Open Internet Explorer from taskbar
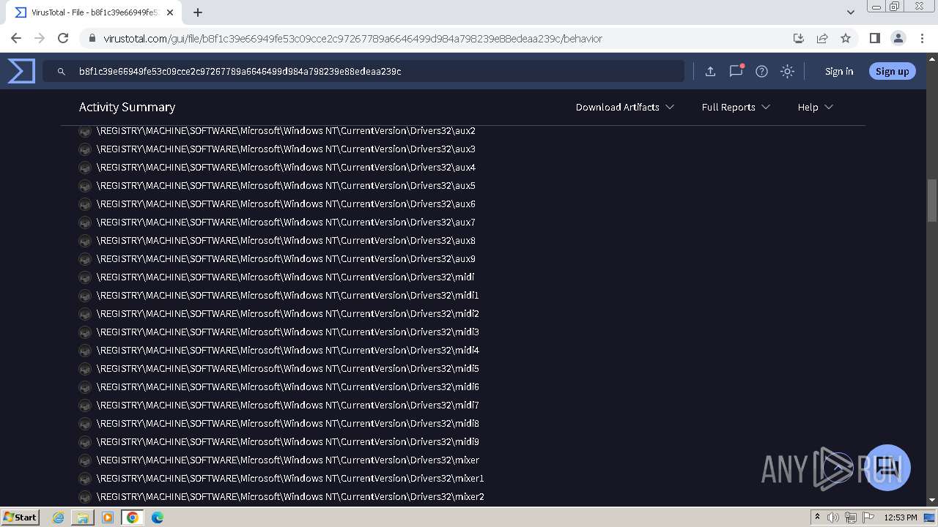Image resolution: width=938 pixels, height=527 pixels. point(58,517)
